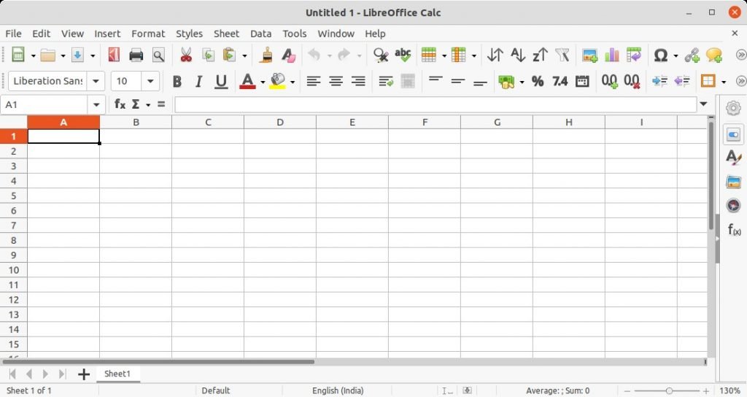Increase indent

click(659, 81)
